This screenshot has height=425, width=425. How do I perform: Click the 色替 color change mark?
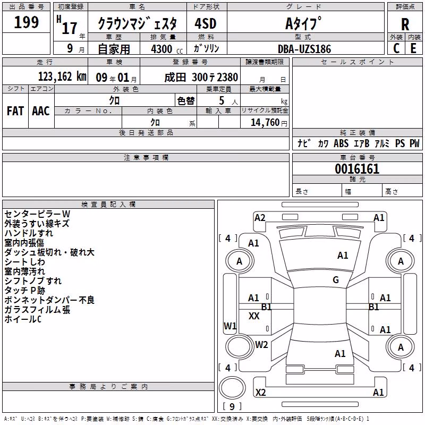point(186,101)
